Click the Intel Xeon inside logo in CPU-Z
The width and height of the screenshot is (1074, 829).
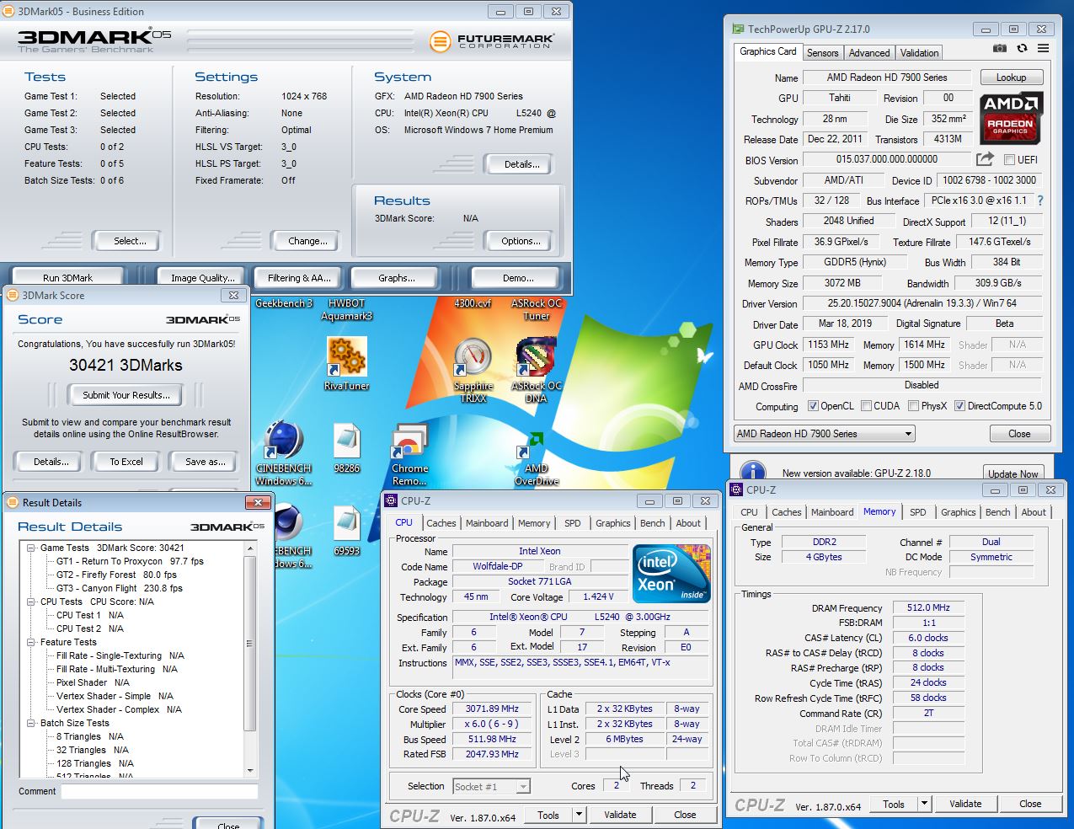click(x=671, y=574)
